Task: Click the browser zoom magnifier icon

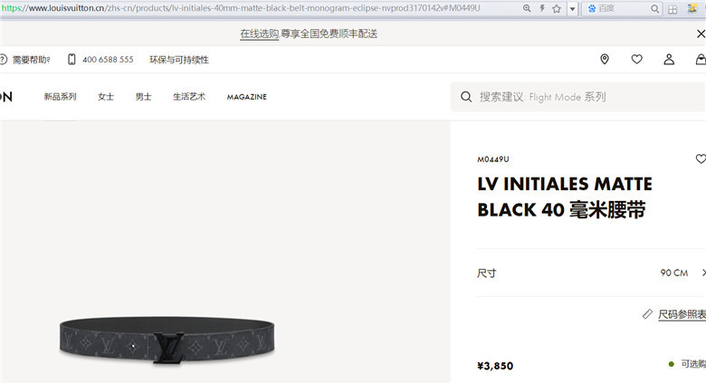Action: point(527,8)
